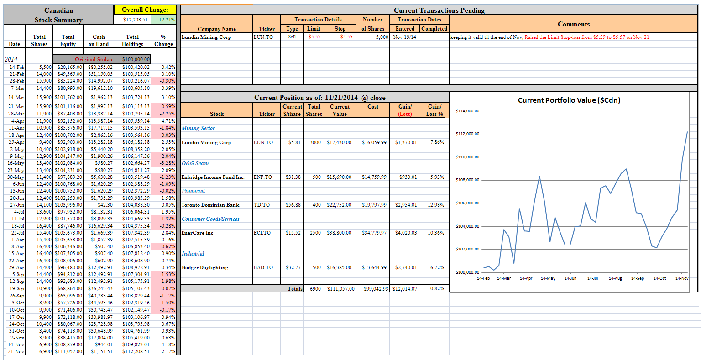
Task: Select the Transaction Details header cell
Action: (318, 20)
